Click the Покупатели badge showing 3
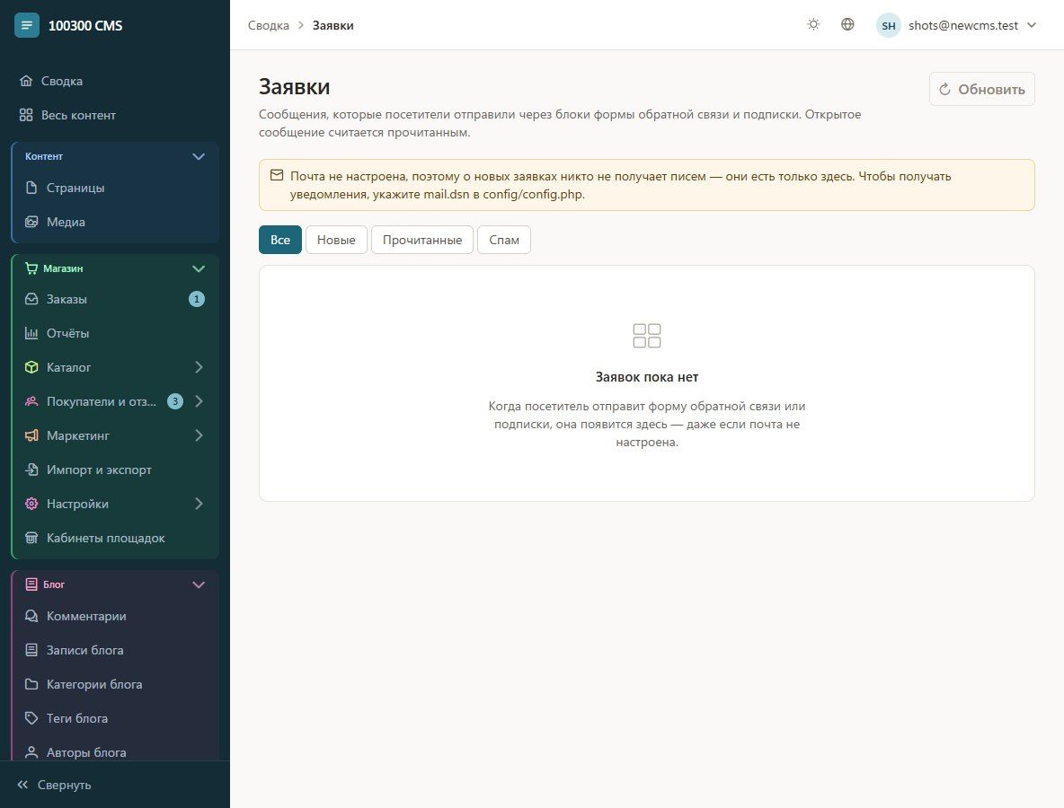This screenshot has width=1064, height=808. 175,401
